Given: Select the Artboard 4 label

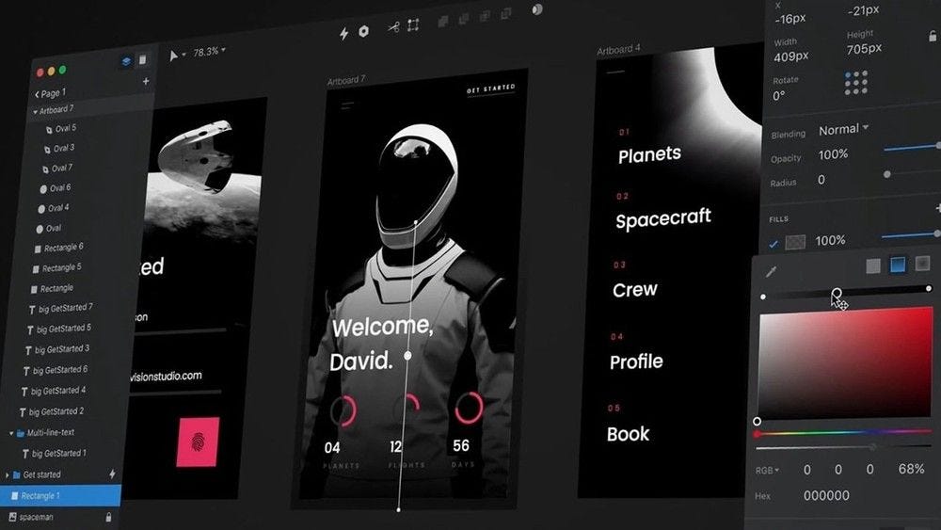Looking at the screenshot, I should [x=618, y=50].
